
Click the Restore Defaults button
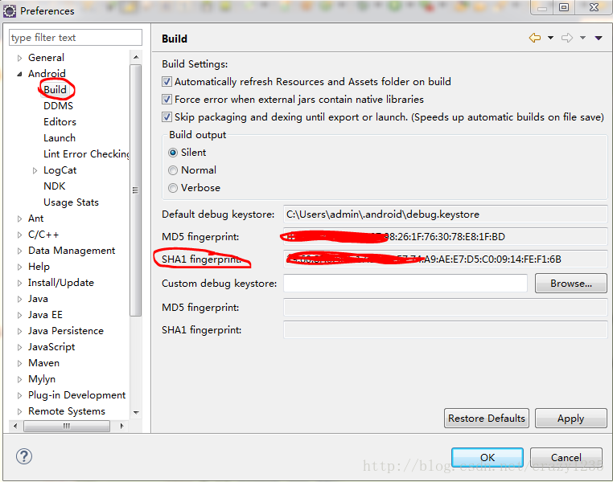tap(487, 418)
